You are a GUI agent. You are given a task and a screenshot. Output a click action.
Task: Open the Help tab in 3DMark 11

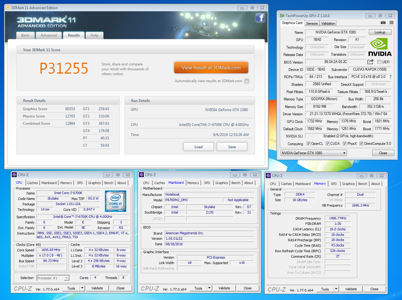pos(95,35)
